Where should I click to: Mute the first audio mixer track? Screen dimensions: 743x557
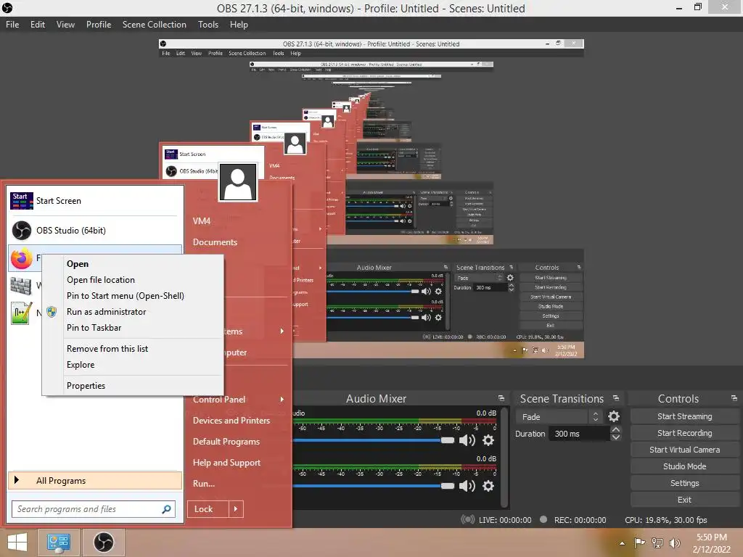[x=467, y=440]
